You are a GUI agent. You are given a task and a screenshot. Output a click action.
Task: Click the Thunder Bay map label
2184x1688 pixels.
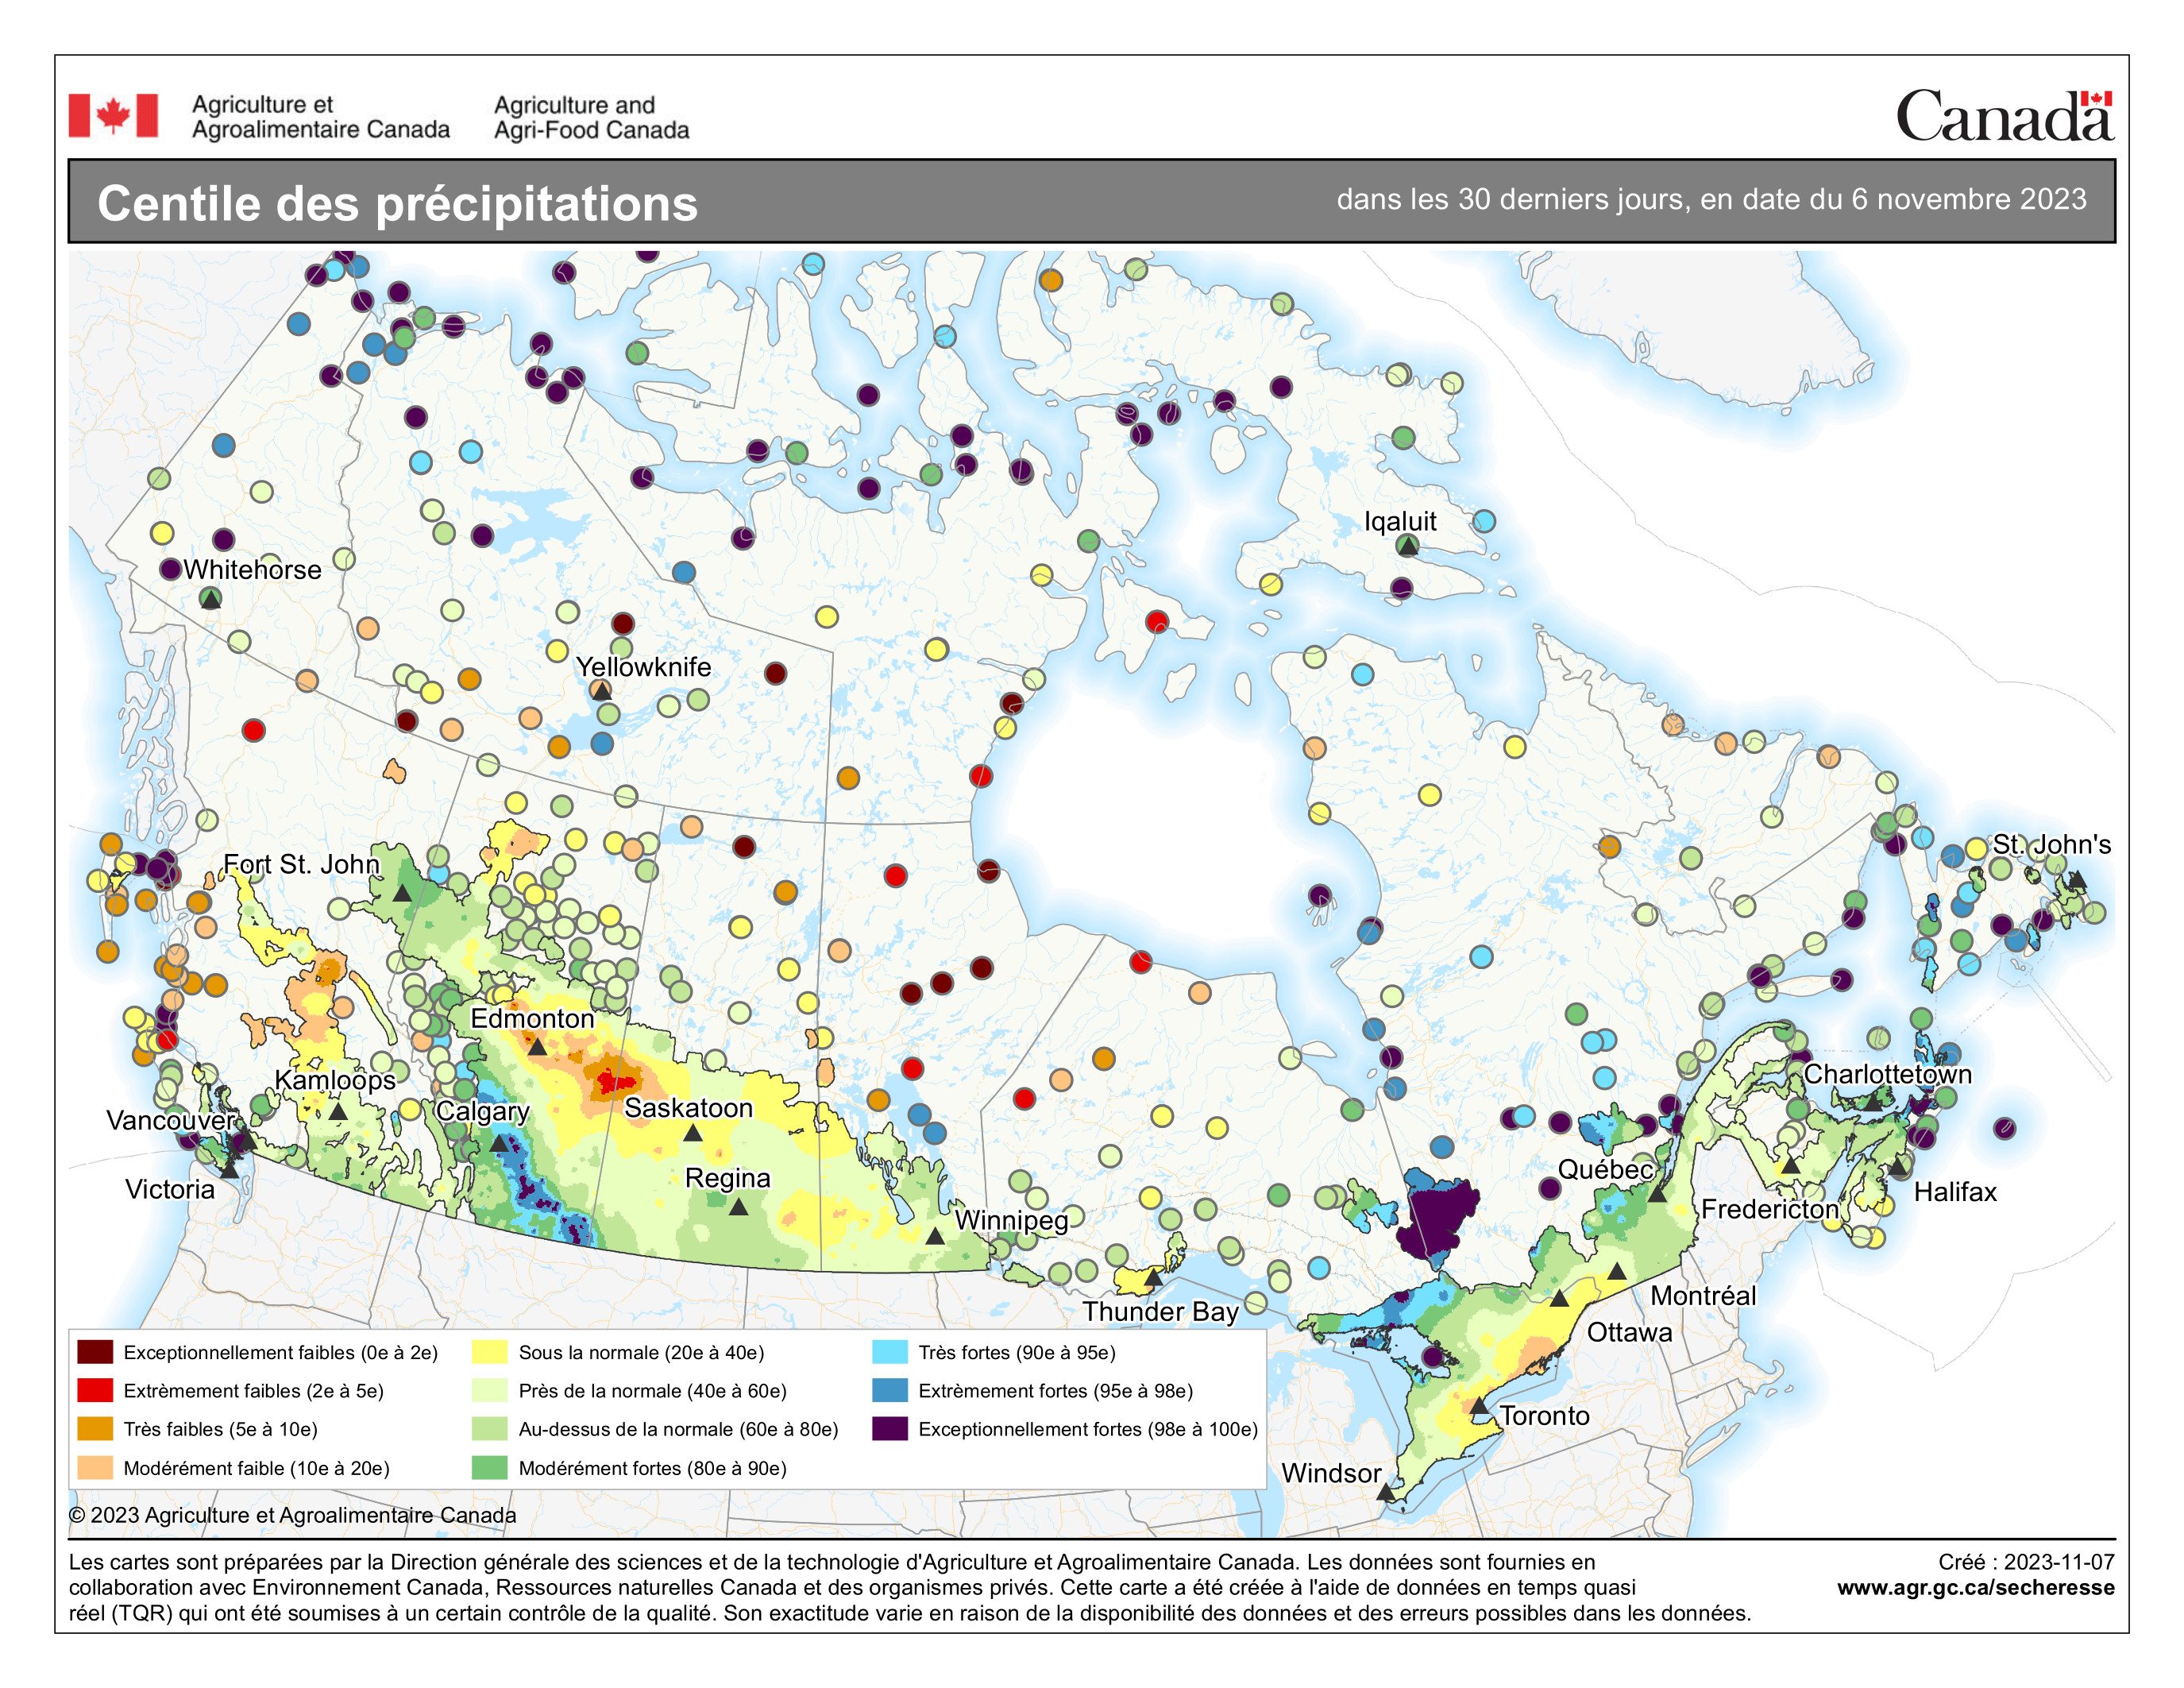point(1160,1311)
